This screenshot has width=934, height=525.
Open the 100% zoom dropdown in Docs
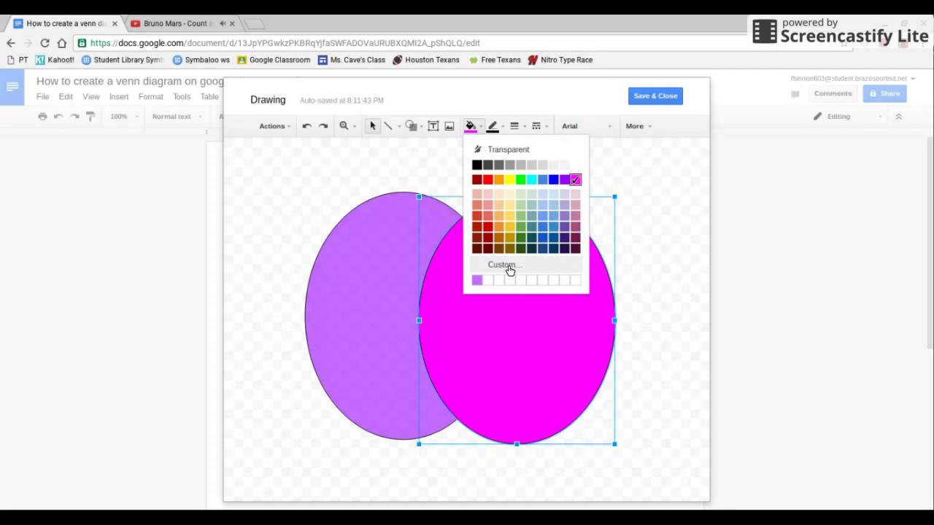(x=123, y=117)
